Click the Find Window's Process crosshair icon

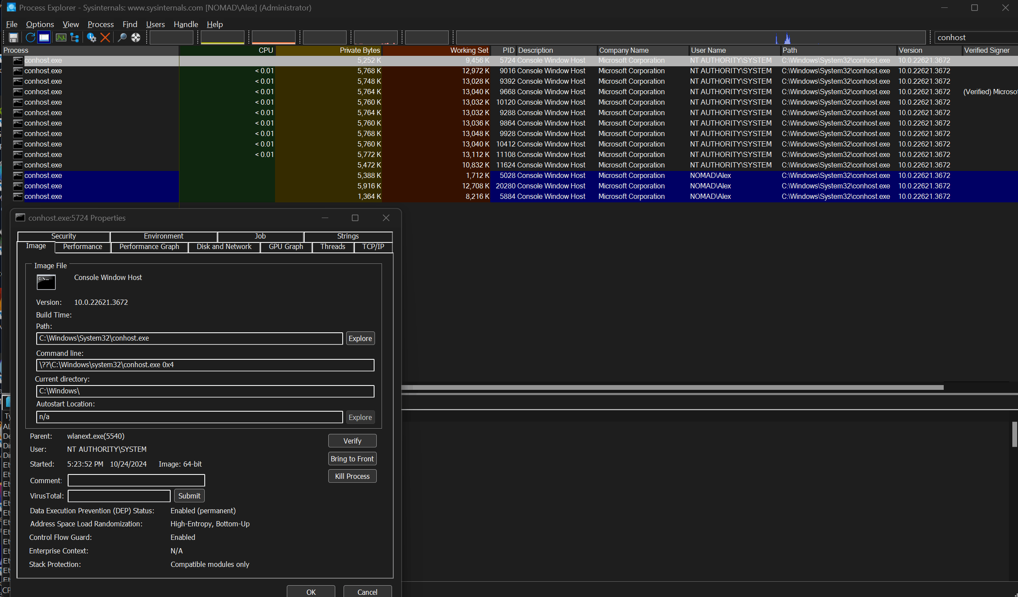tap(136, 38)
